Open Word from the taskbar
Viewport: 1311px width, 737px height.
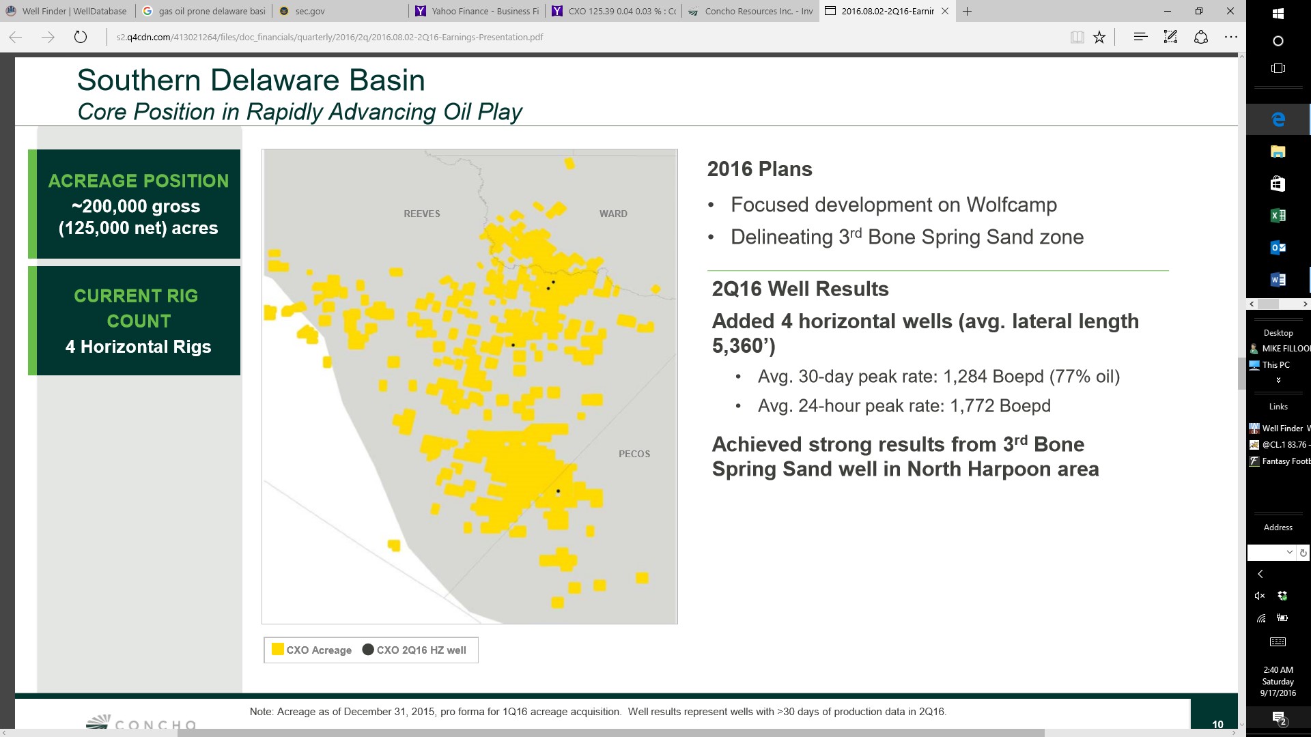[1278, 280]
